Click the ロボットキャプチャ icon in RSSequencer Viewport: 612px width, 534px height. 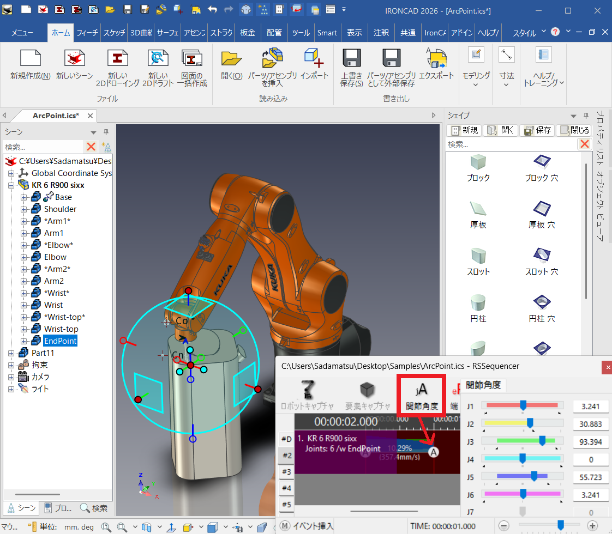tap(307, 389)
